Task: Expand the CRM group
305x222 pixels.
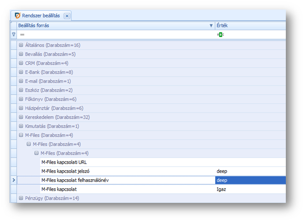Action: click(21, 63)
